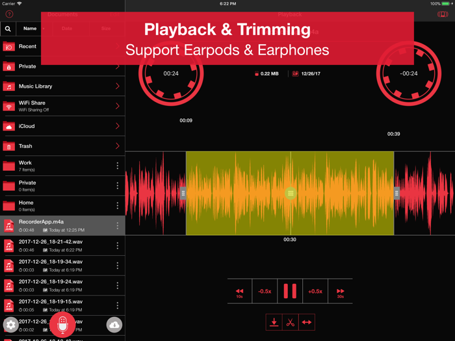Open the Recent folder icon
Screen dimensions: 455x341
pyautogui.click(x=8, y=46)
